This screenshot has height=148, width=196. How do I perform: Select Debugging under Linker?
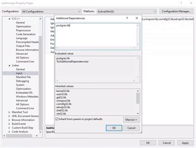tap(22, 81)
